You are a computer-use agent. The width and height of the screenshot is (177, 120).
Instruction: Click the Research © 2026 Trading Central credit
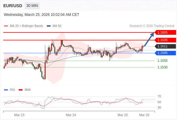point(152,26)
